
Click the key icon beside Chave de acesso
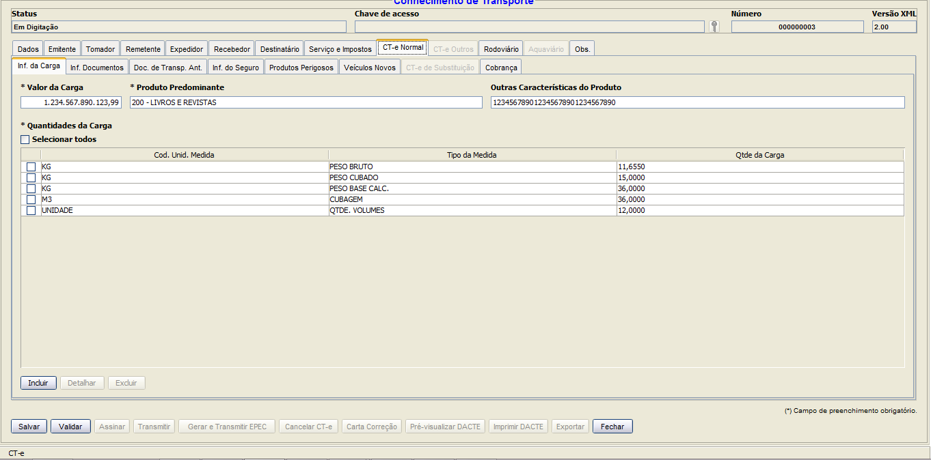coord(714,27)
